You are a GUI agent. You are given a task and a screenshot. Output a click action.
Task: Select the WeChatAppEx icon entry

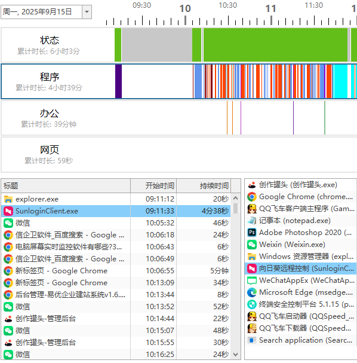pyautogui.click(x=252, y=280)
